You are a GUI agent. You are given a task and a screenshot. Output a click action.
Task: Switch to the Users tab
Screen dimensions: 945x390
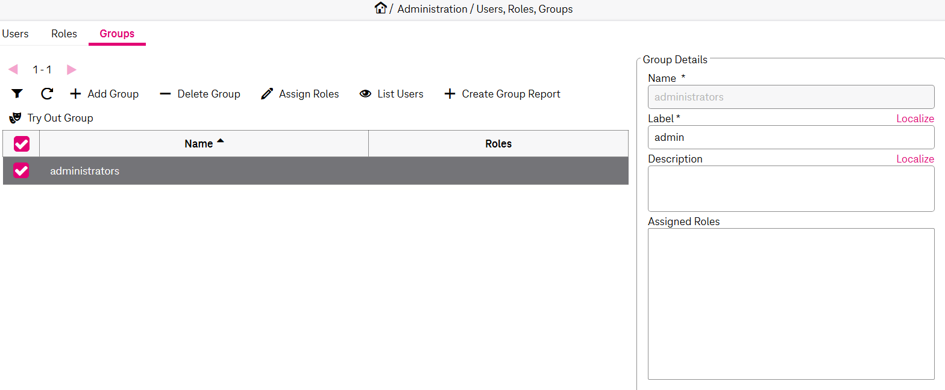(15, 34)
